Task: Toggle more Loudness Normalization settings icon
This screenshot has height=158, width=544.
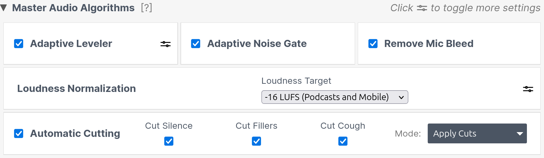Action: point(528,89)
